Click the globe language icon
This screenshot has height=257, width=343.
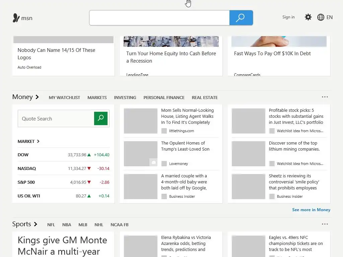click(321, 17)
